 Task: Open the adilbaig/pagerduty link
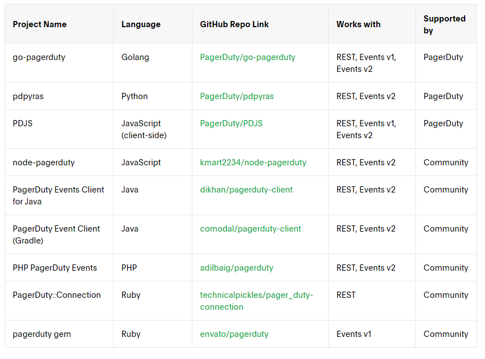click(237, 268)
